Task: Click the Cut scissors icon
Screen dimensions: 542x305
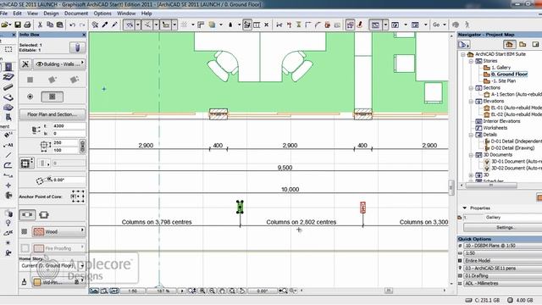Action: pyautogui.click(x=40, y=25)
